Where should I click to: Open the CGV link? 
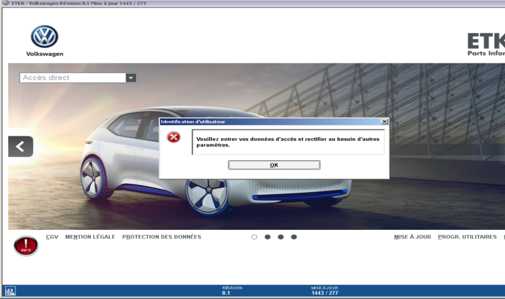pyautogui.click(x=52, y=237)
